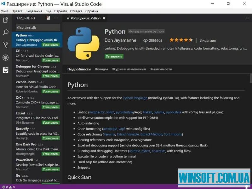Install the C# extension
Image resolution: width=252 pixels, height=189 pixels.
(x=50, y=60)
